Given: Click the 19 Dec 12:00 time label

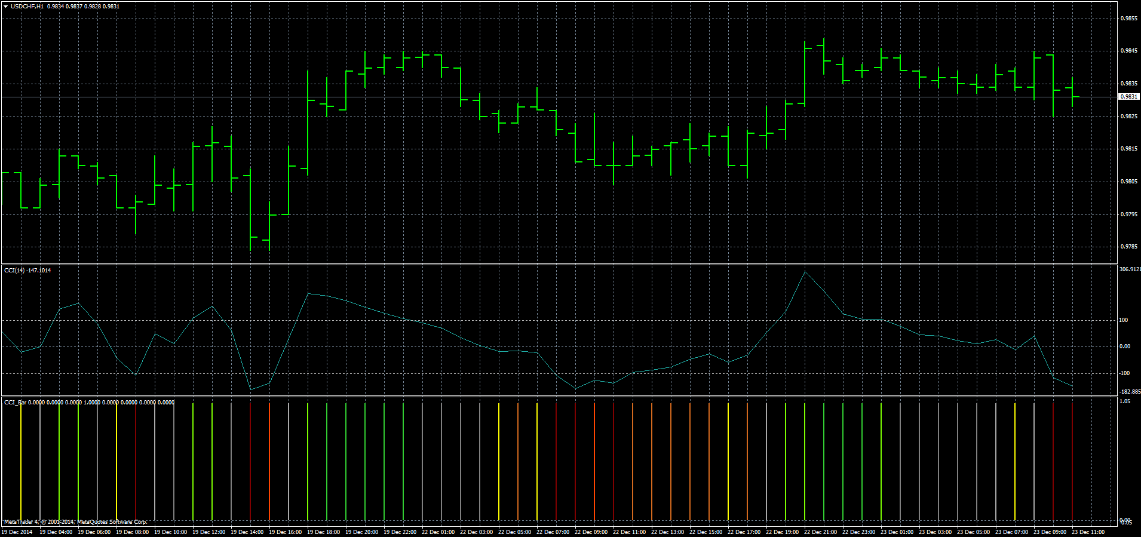Looking at the screenshot, I should pyautogui.click(x=208, y=532).
